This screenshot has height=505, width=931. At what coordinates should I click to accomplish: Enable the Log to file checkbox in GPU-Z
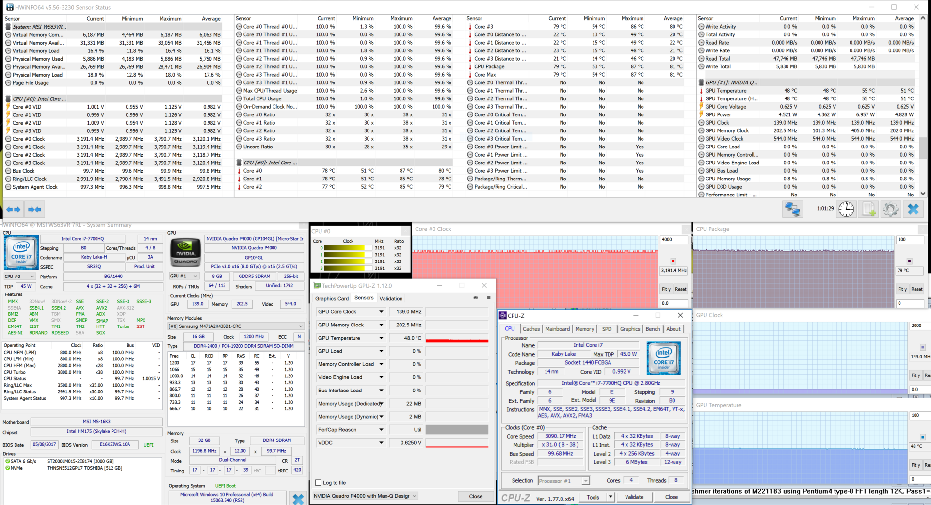[319, 483]
